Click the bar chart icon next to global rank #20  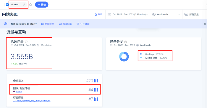click(x=96, y=81)
